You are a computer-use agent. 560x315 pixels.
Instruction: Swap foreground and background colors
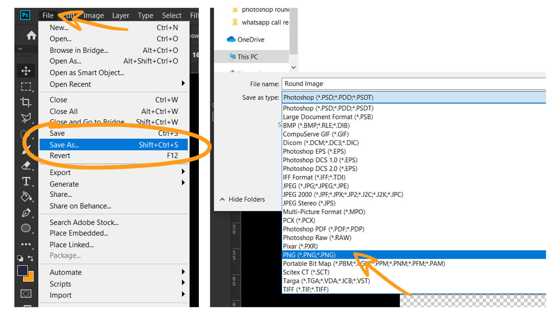click(30, 258)
